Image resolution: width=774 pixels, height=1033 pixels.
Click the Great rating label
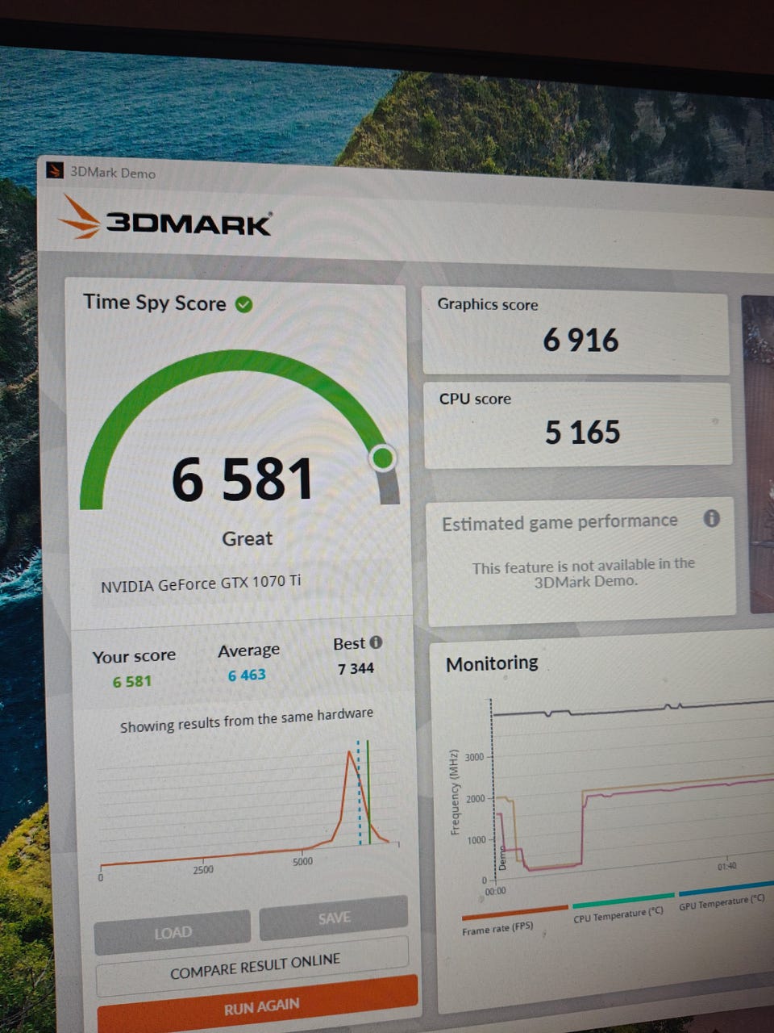(x=247, y=538)
